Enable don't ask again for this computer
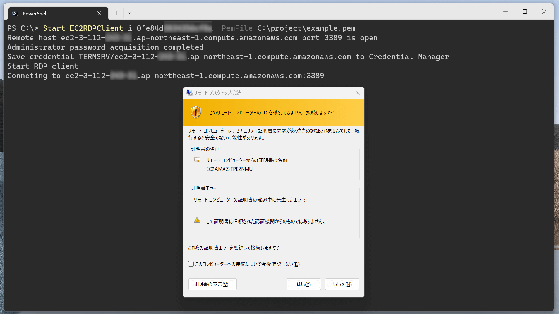The image size is (559, 314). [191, 264]
